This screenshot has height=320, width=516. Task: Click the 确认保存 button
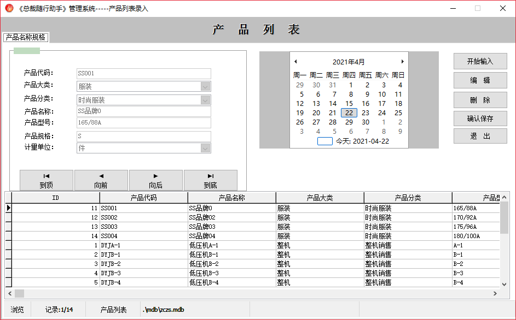coord(480,118)
